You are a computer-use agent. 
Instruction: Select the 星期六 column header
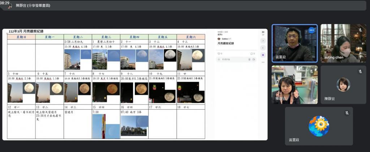(x=190, y=37)
